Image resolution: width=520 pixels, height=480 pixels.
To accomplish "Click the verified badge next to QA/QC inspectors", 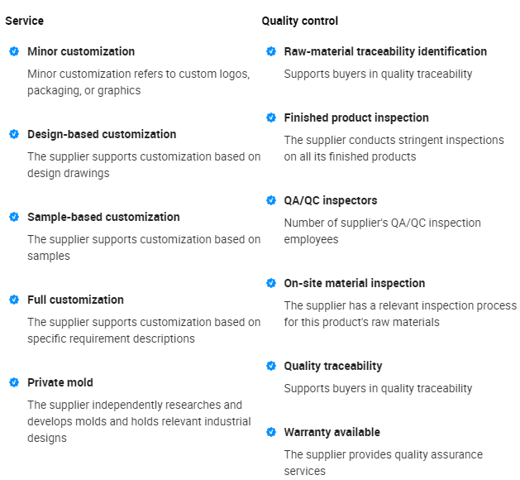I will [x=271, y=200].
